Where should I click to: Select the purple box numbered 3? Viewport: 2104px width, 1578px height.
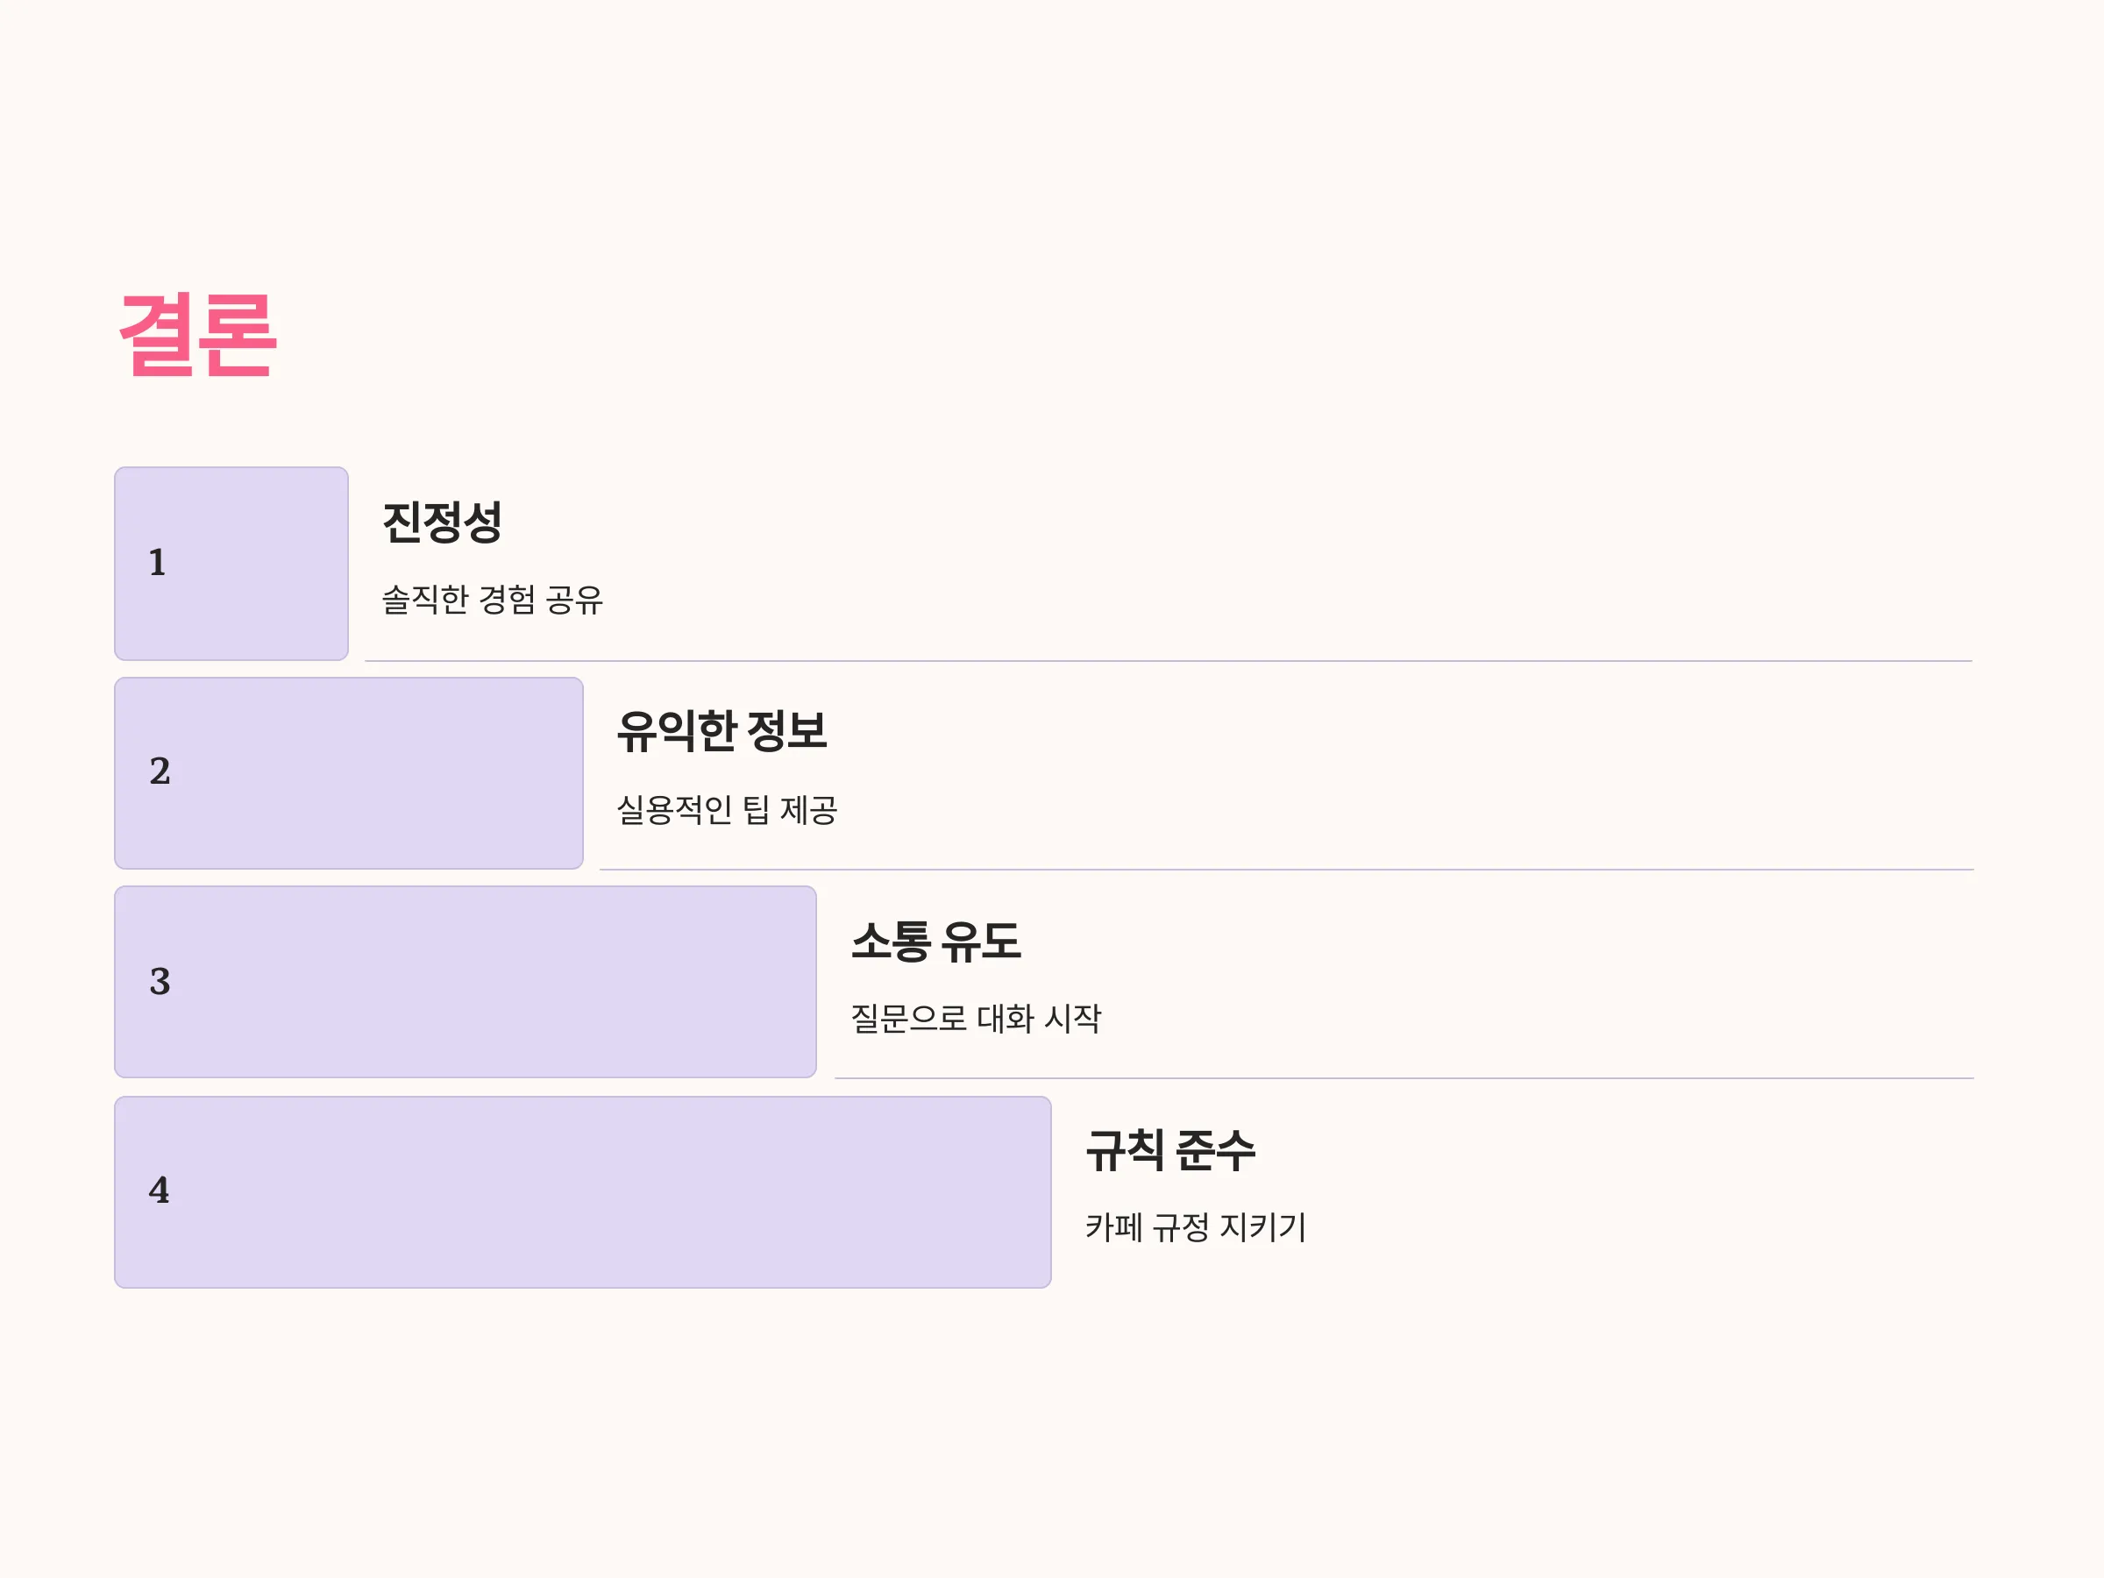[466, 982]
